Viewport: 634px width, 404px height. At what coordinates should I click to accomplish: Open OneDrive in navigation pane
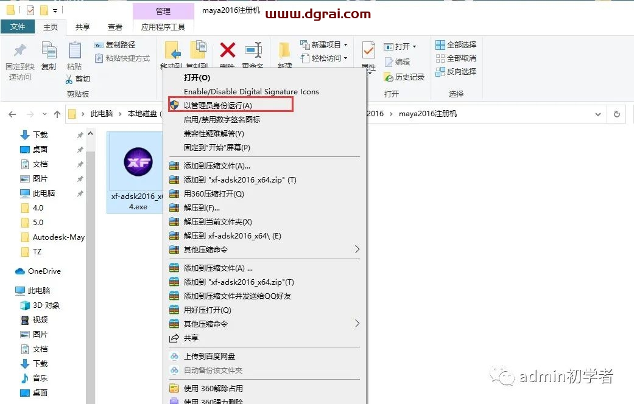38,271
